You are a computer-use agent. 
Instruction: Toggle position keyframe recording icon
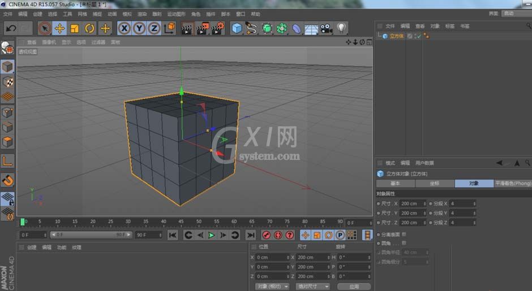click(x=306, y=234)
